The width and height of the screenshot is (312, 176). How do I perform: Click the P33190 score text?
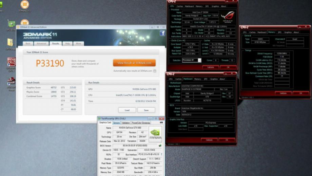point(50,63)
